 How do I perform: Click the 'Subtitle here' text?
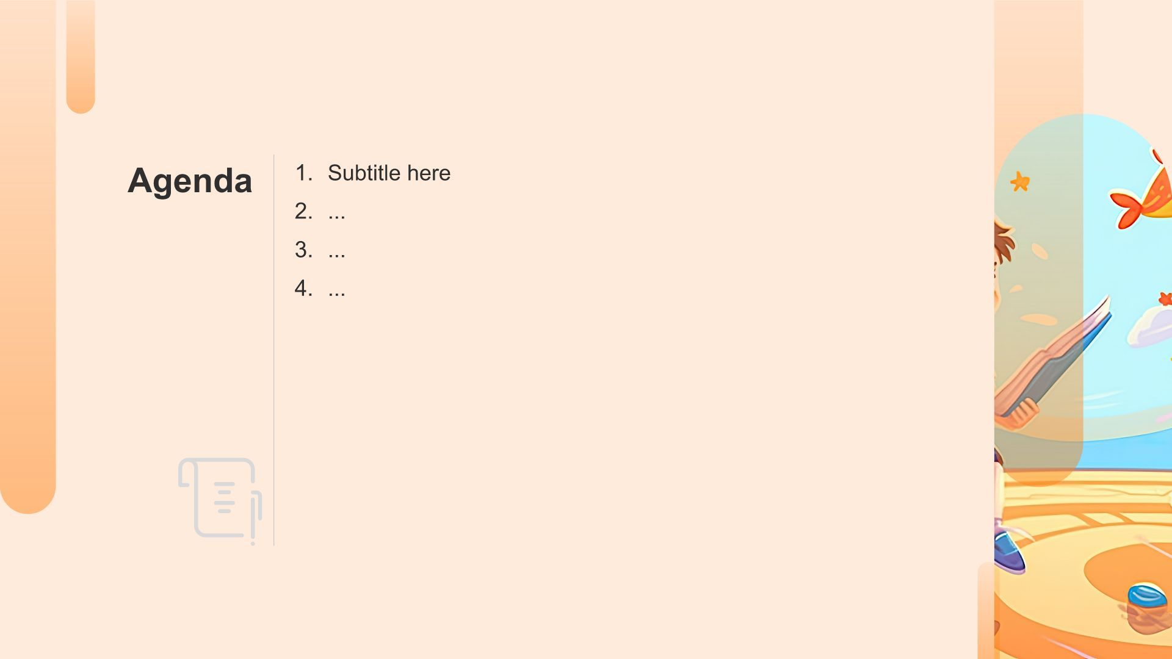tap(389, 173)
